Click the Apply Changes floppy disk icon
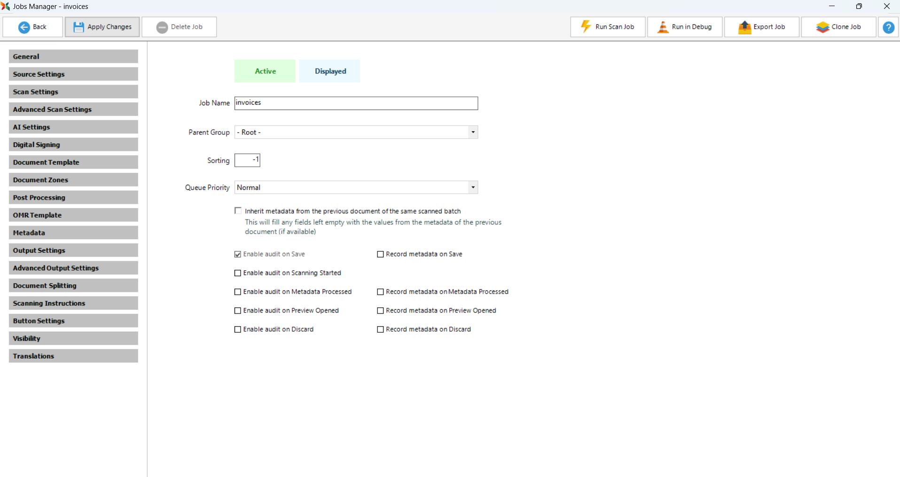 (x=78, y=27)
